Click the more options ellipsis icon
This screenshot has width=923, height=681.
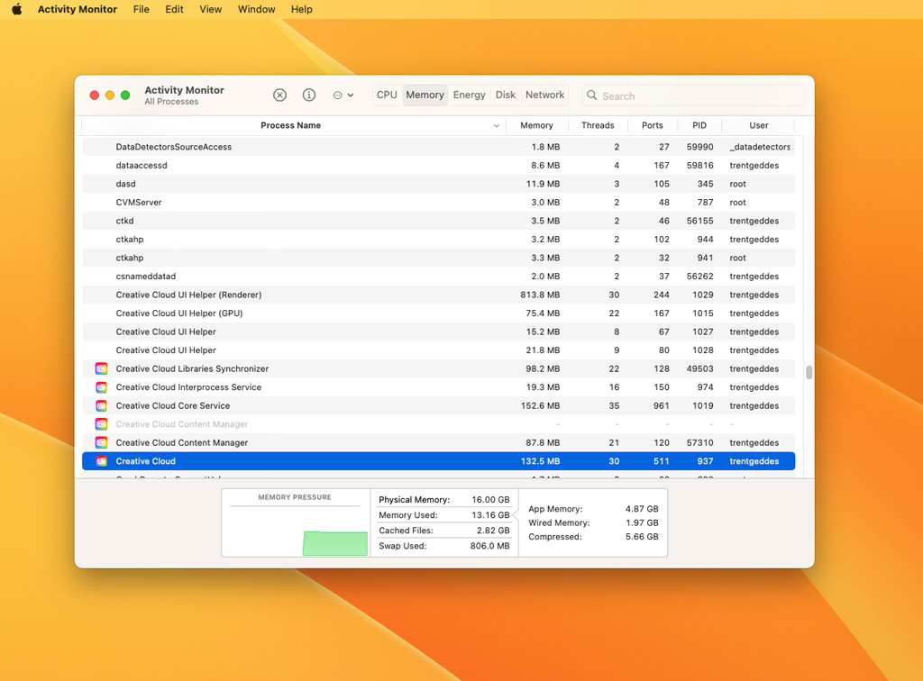pyautogui.click(x=337, y=95)
